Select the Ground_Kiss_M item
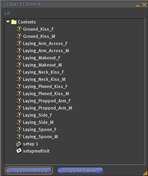 click(x=39, y=36)
